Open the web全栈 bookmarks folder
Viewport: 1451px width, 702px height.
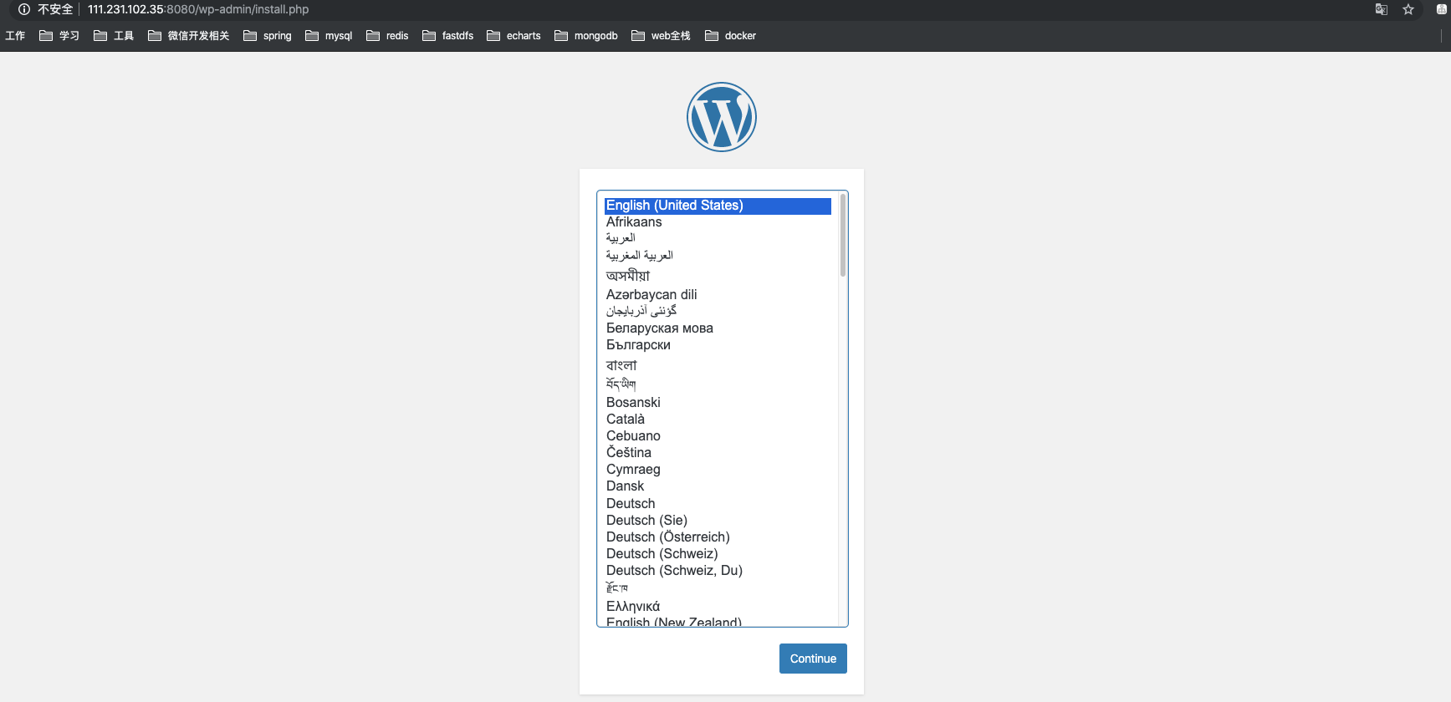(x=661, y=36)
